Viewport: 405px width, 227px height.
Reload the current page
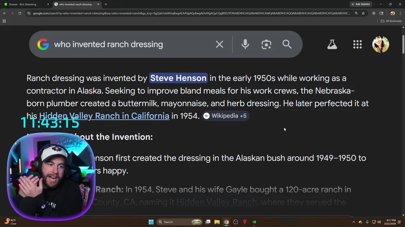coord(20,13)
